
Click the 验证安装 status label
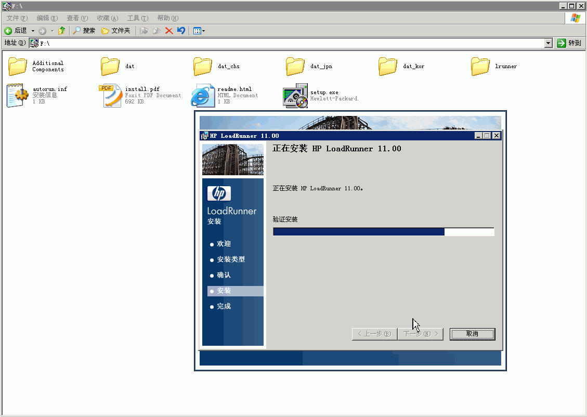[x=285, y=219]
